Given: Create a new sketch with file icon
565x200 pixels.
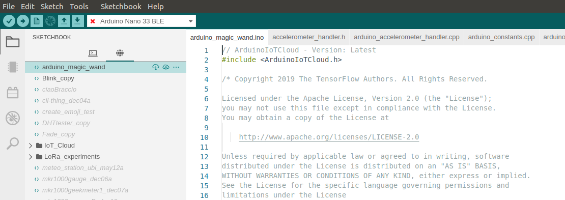Looking at the screenshot, I should (x=36, y=21).
